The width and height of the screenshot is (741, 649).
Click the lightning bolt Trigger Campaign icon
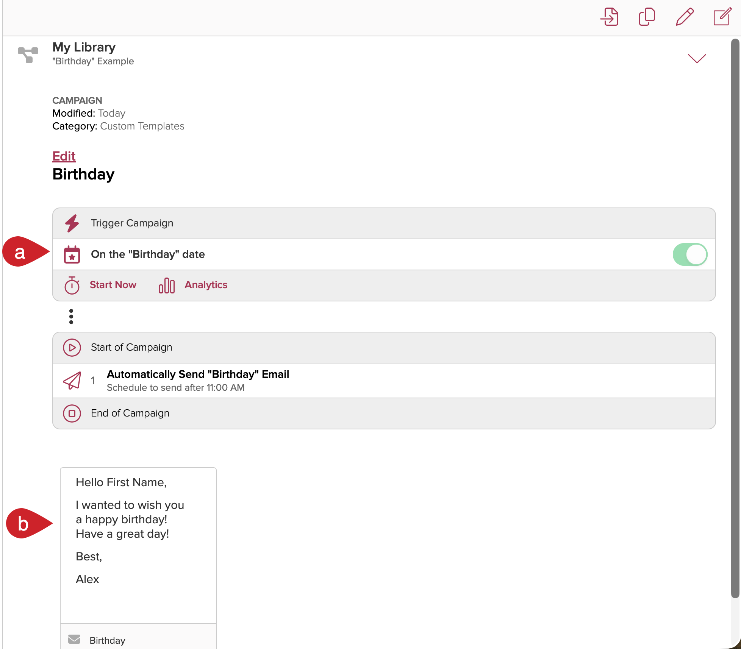(x=72, y=223)
